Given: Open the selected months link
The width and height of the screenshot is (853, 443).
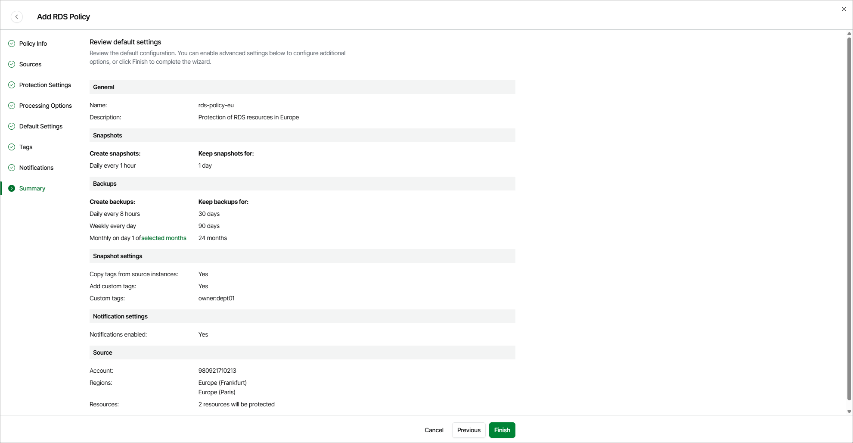Looking at the screenshot, I should coord(164,238).
